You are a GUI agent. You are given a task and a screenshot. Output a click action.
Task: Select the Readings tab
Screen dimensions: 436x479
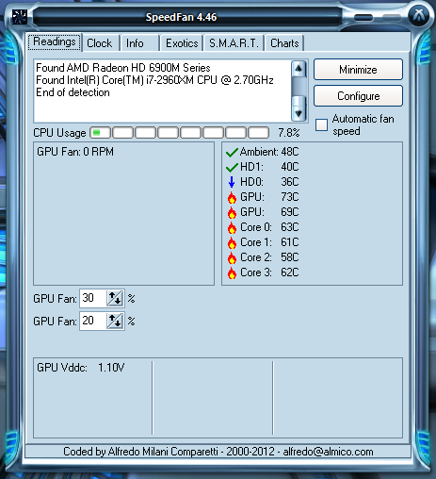pyautogui.click(x=55, y=41)
